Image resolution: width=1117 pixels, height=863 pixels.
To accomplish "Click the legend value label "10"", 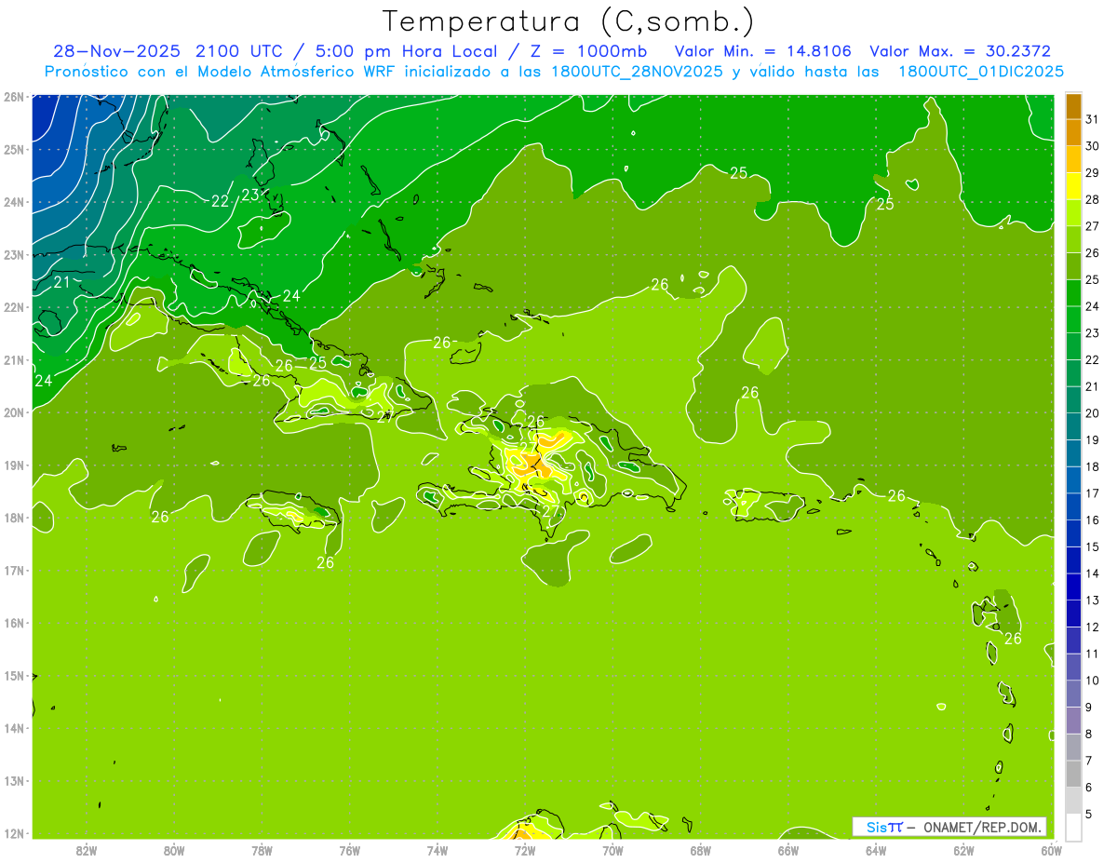I will pos(1092,681).
